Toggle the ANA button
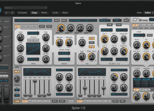Screen dimensions: 154x111 pyautogui.click(x=91, y=39)
